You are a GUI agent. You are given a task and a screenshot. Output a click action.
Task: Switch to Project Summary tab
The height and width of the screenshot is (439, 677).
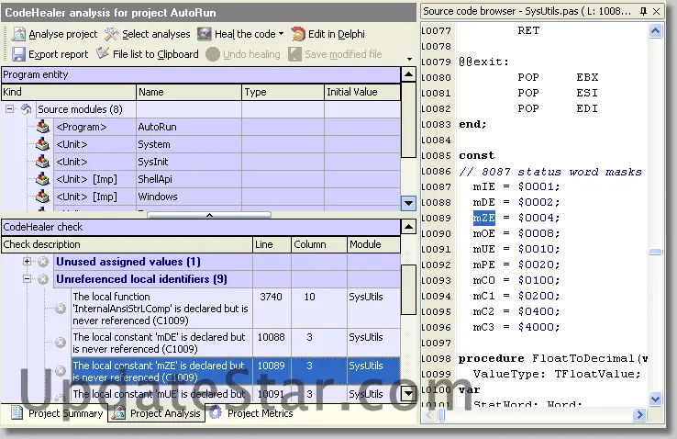[x=57, y=413]
